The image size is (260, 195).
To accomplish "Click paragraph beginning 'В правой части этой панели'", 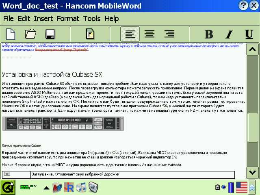I will coord(115,155).
